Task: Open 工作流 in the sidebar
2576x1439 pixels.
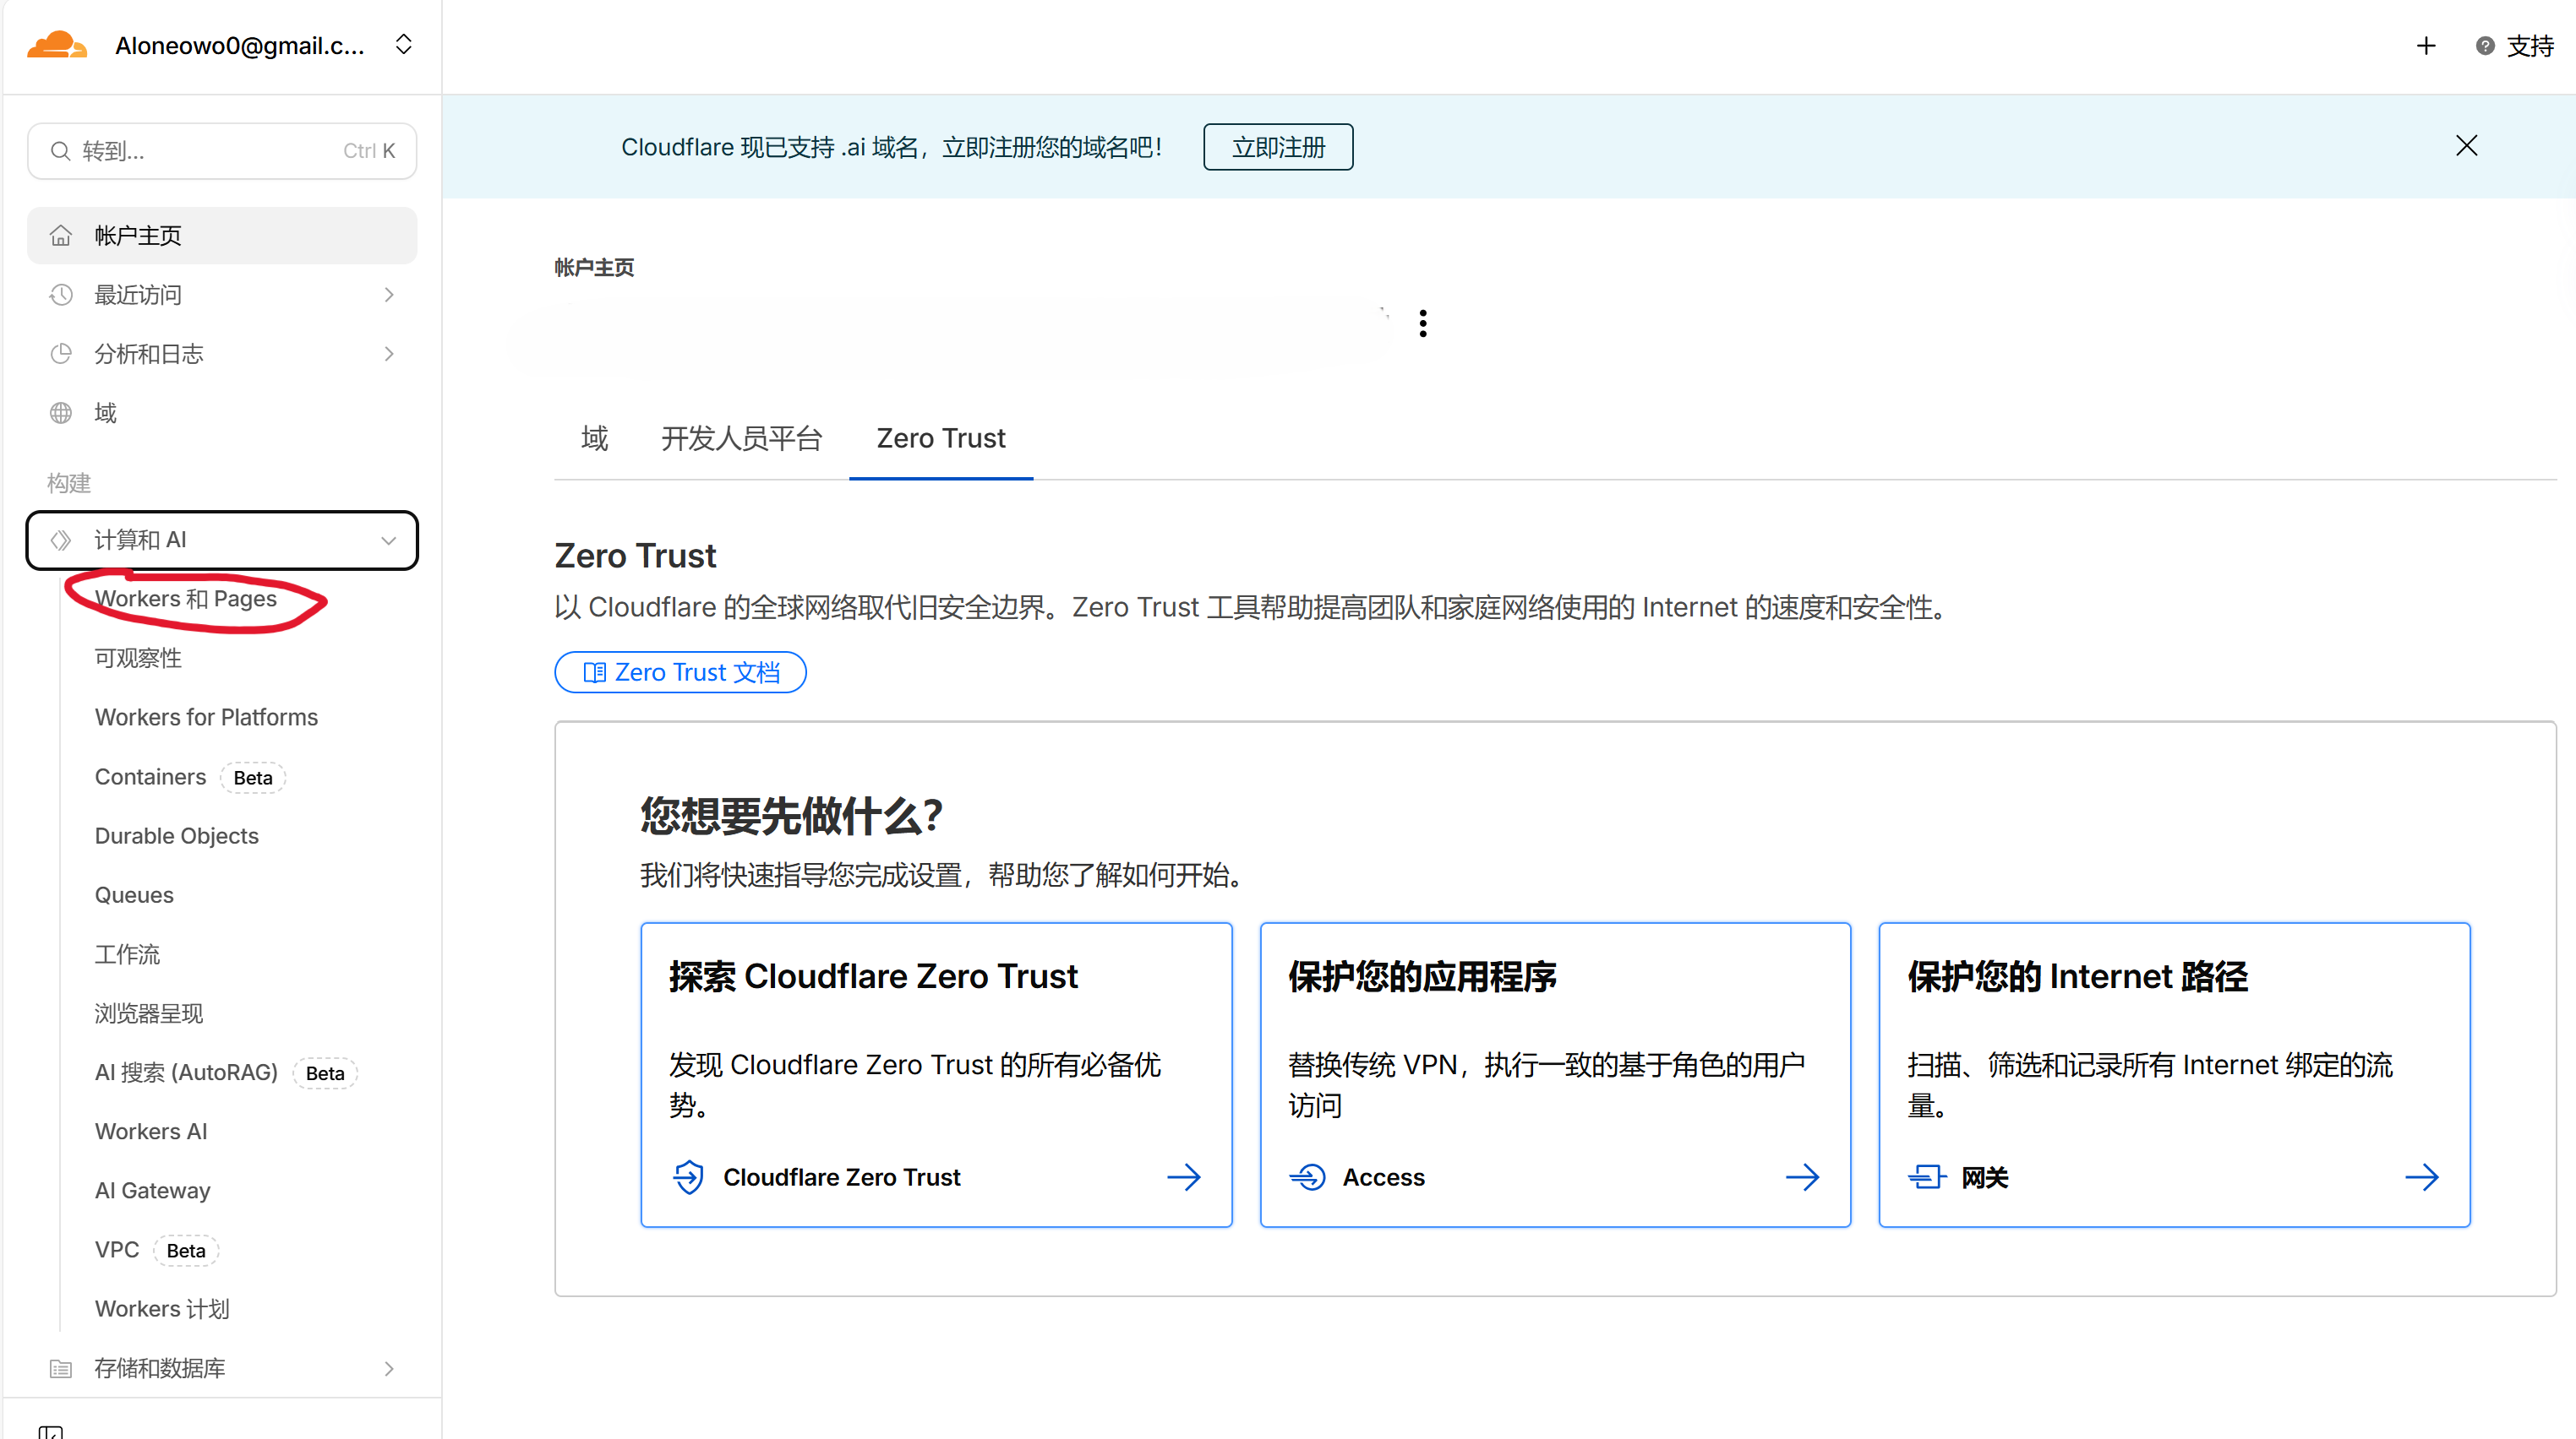Action: point(127,954)
